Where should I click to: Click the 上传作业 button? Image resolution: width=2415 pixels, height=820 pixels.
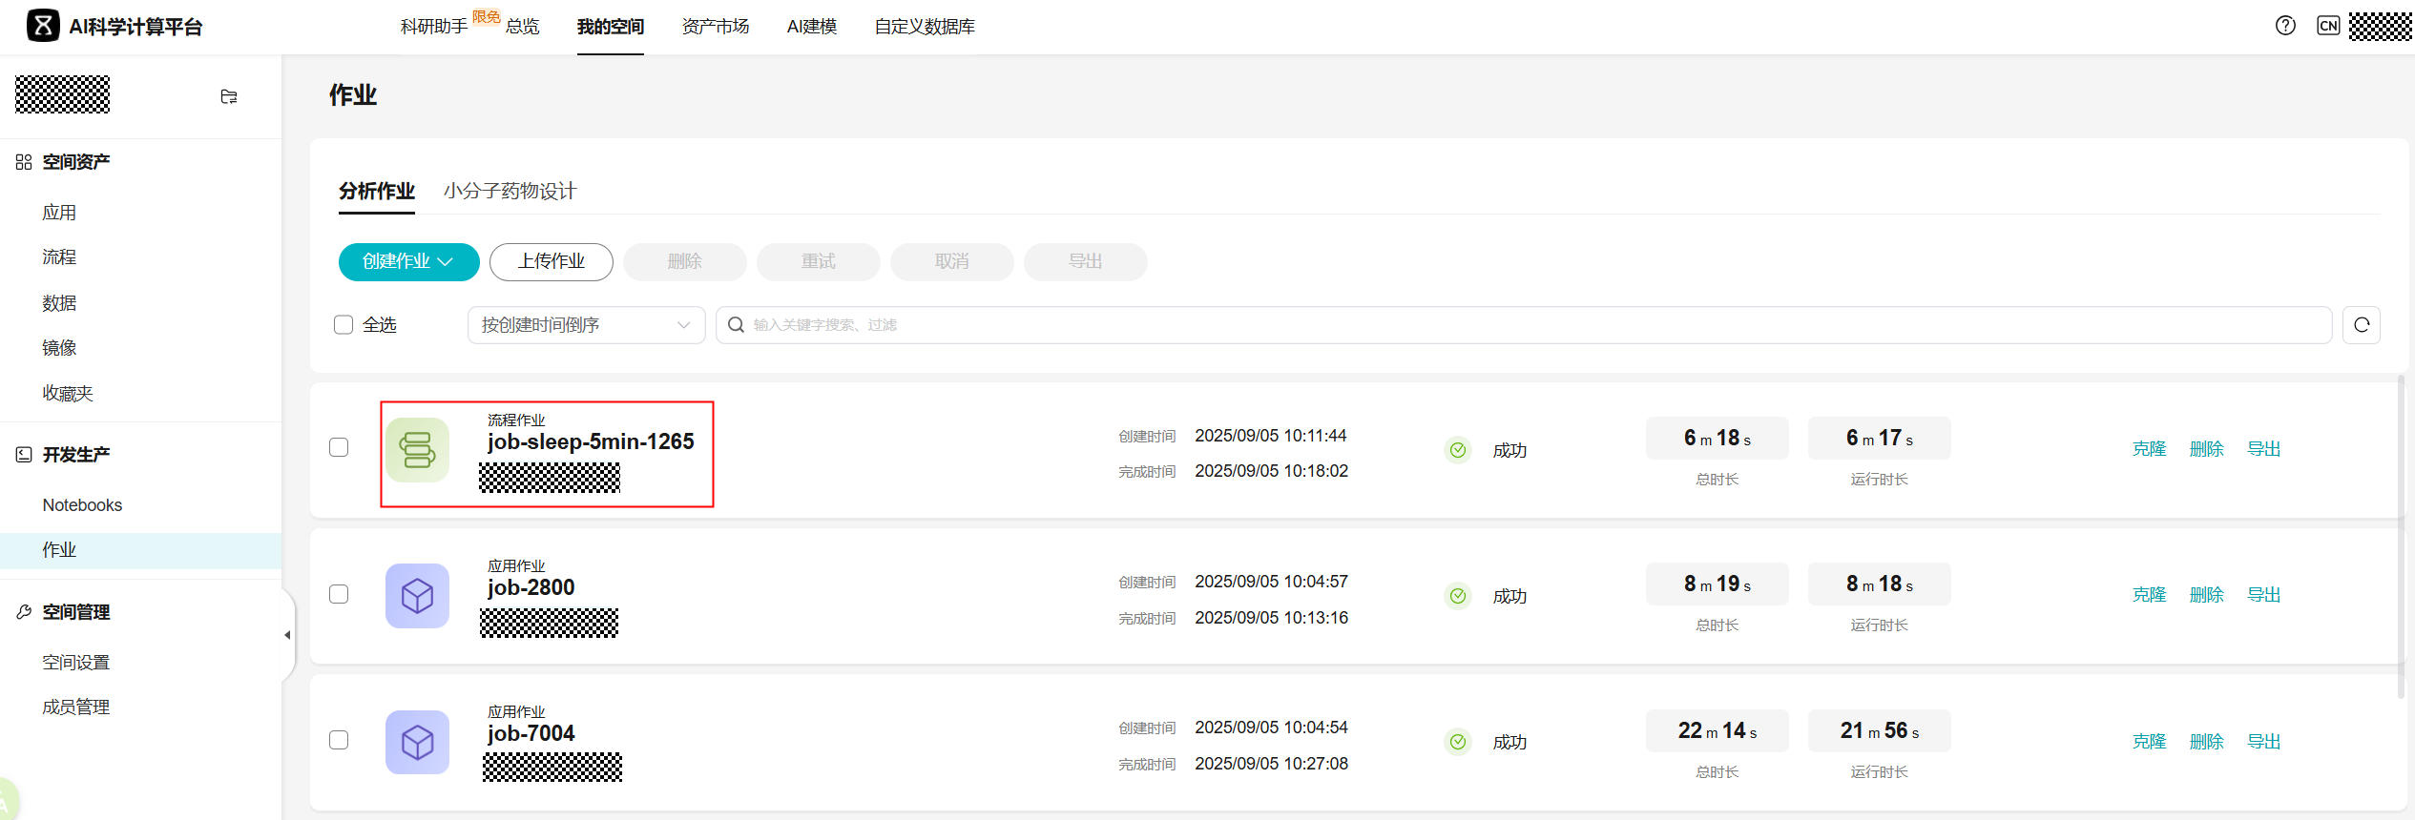pos(551,262)
